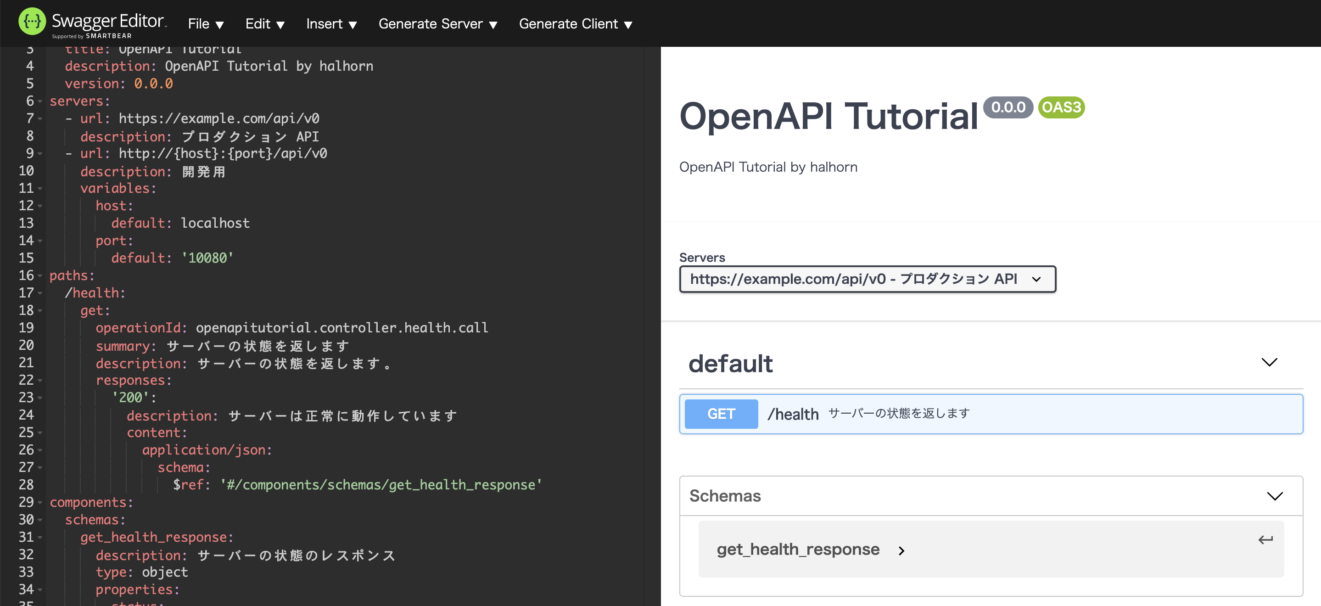
Task: Collapse the default section with its chevron
Action: [1269, 362]
